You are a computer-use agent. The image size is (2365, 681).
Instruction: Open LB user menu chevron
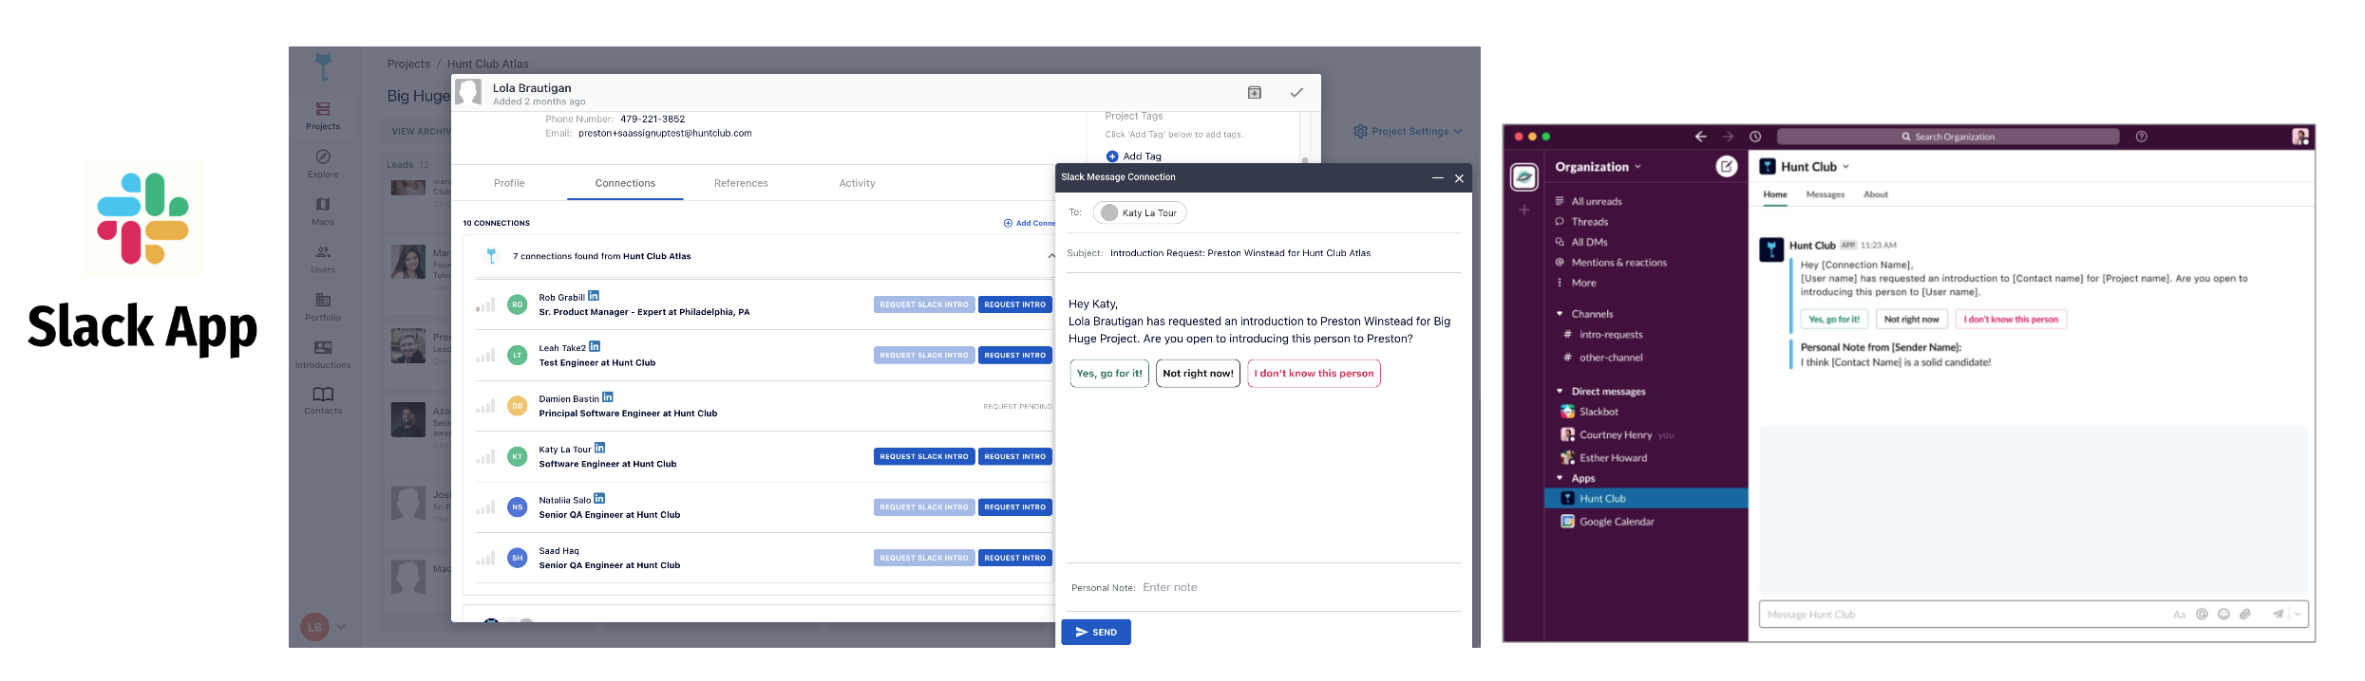pos(340,627)
